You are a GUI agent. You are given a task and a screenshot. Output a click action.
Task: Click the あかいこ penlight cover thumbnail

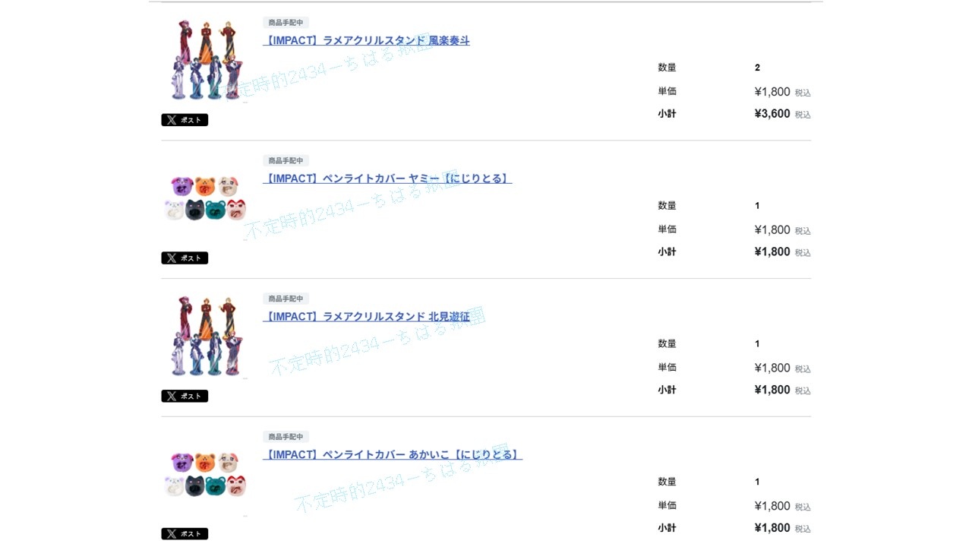coord(205,474)
